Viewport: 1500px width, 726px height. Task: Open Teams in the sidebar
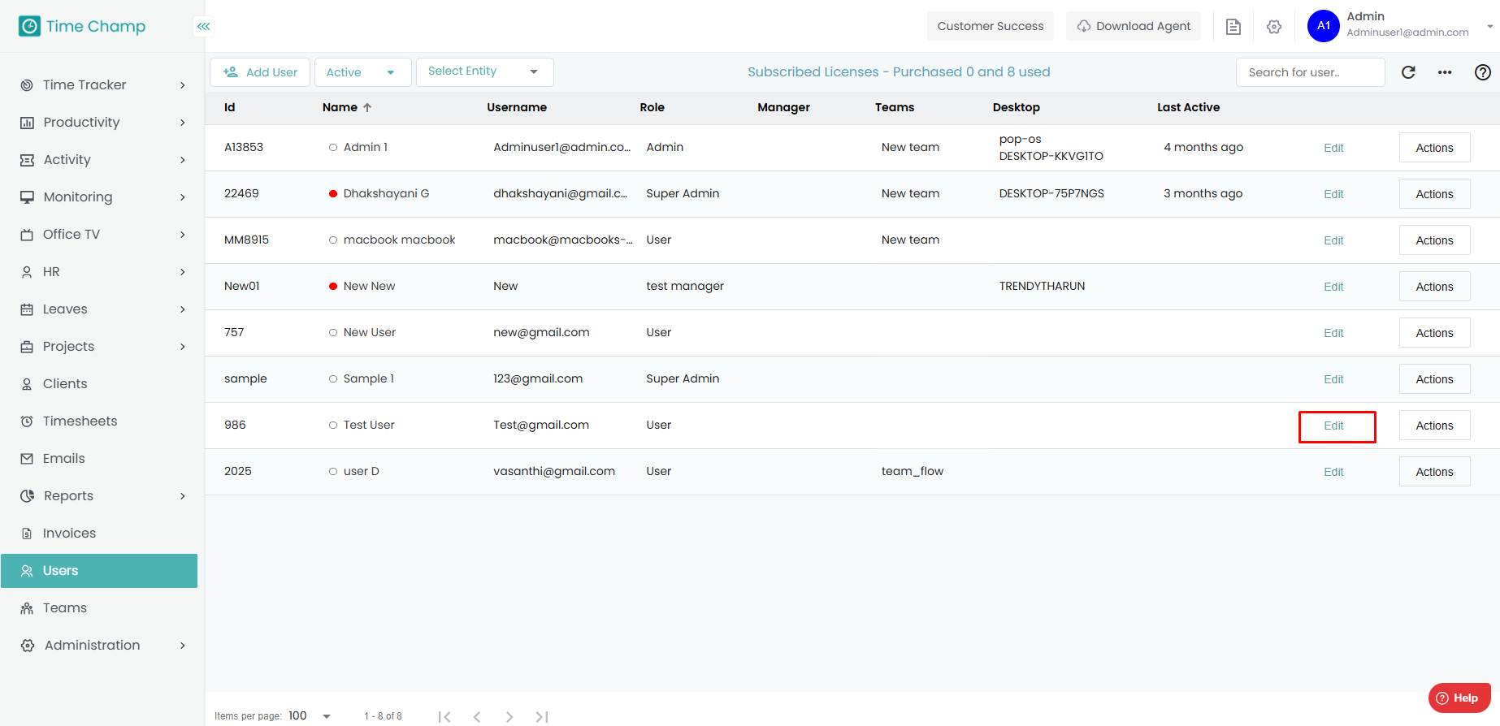click(65, 608)
